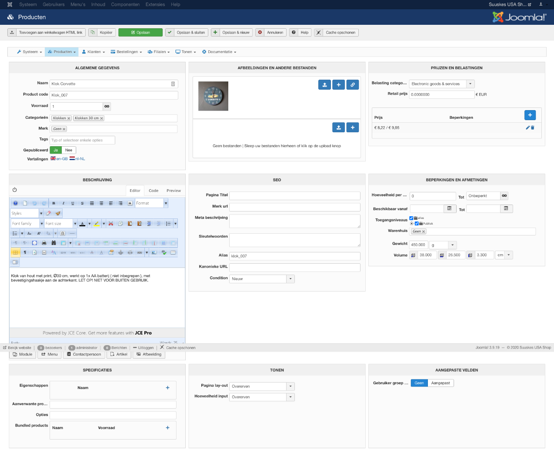Cut selected text with scissors icon

(111, 224)
